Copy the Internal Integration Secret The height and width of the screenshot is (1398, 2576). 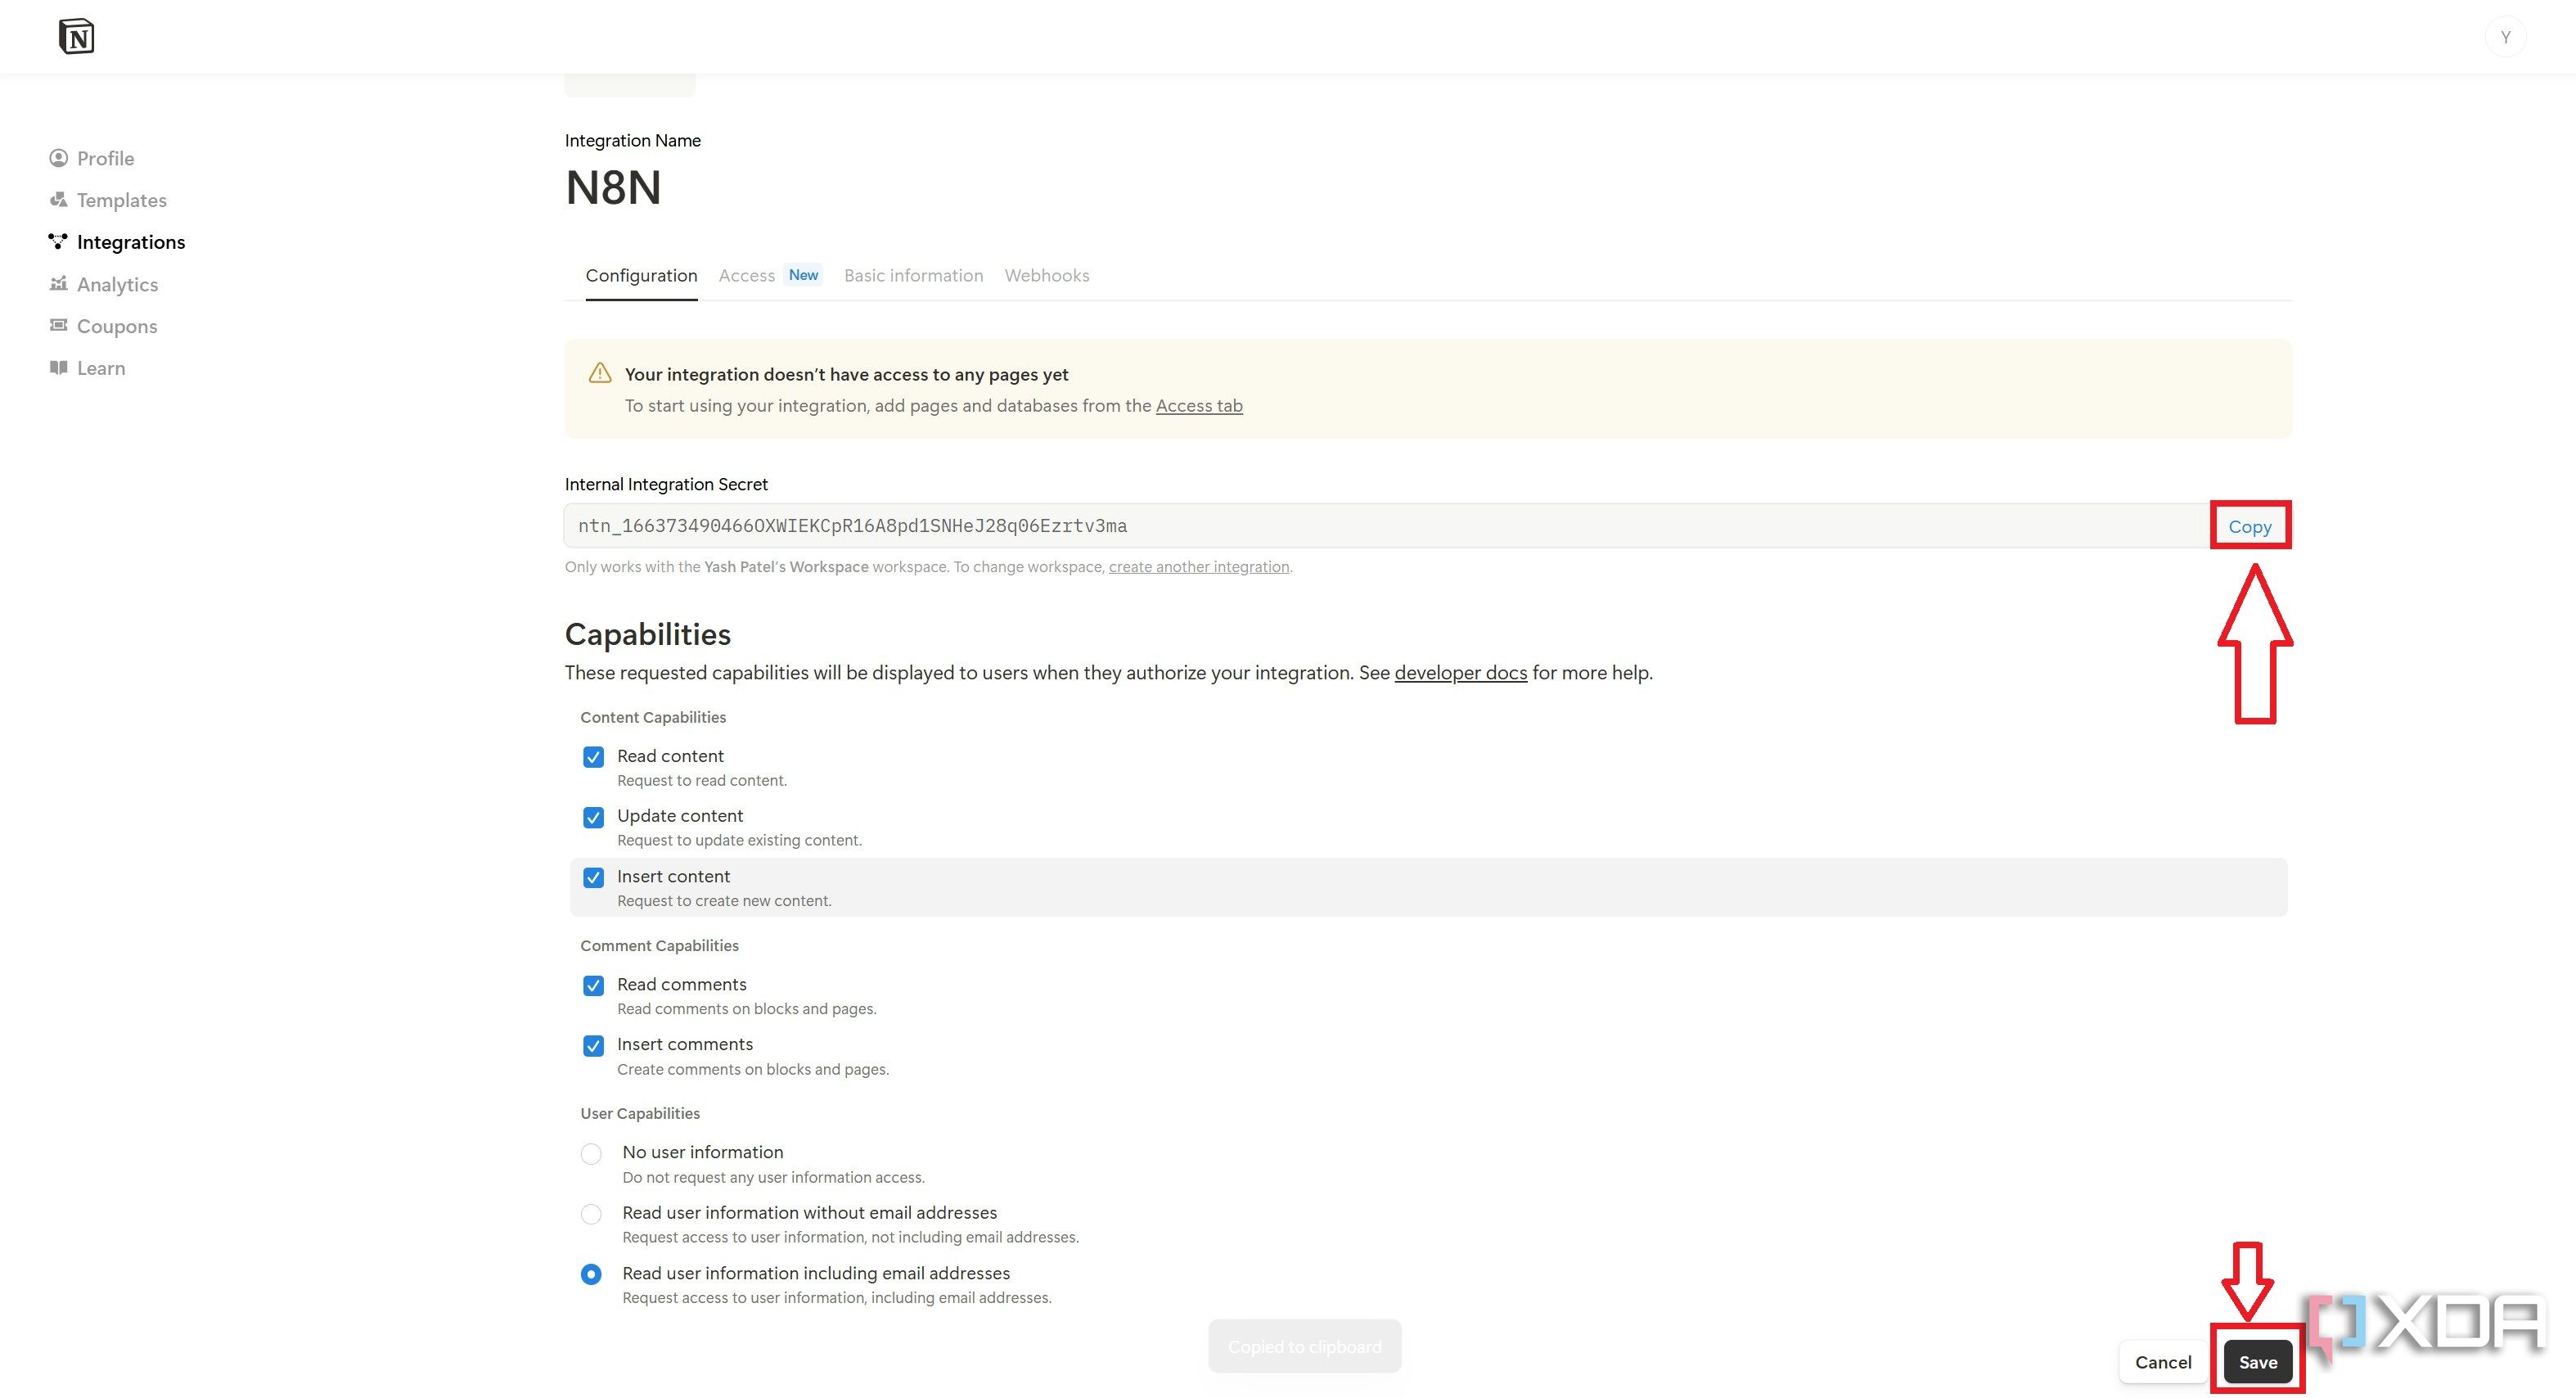tap(2249, 527)
